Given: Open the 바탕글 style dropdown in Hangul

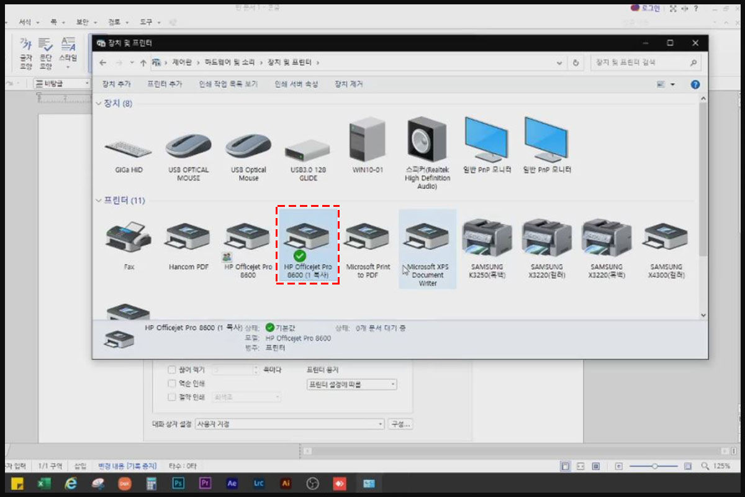Looking at the screenshot, I should click(x=63, y=83).
